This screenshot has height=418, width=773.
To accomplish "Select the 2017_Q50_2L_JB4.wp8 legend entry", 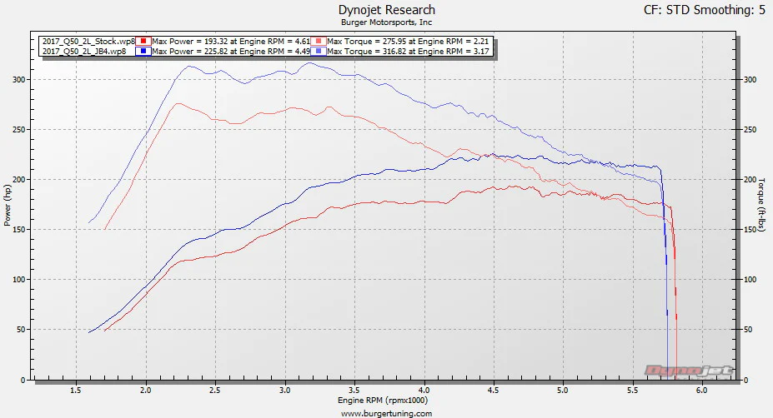I will pyautogui.click(x=84, y=51).
